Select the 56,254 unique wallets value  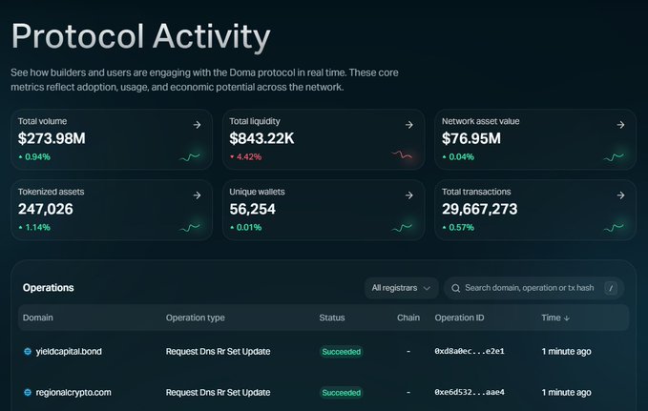click(252, 209)
